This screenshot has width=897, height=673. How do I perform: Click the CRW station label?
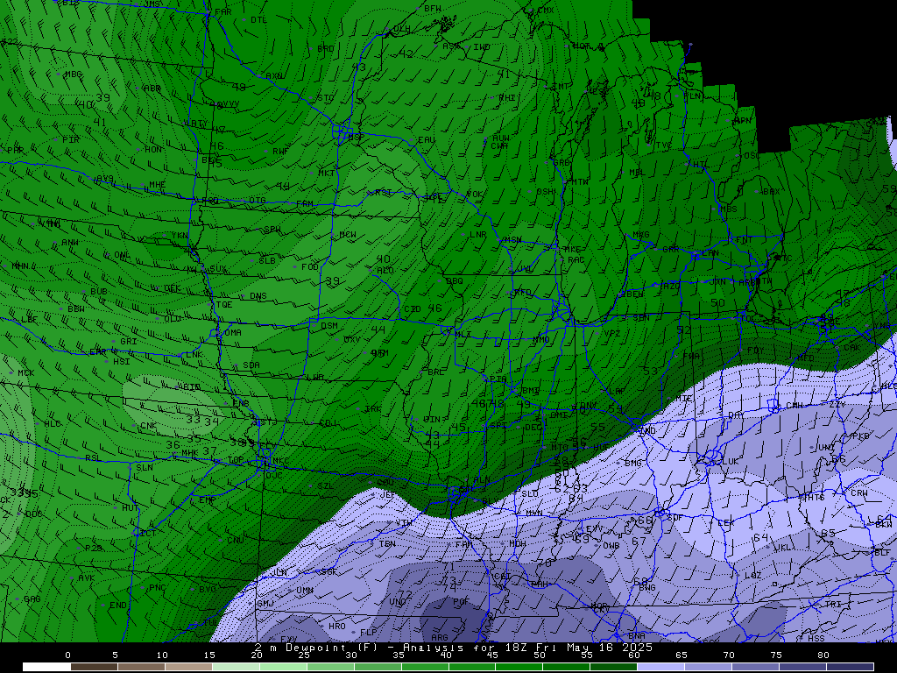pos(859,492)
